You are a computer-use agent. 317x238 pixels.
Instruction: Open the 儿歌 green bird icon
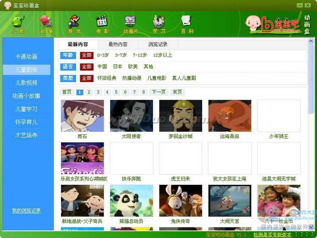point(18,22)
